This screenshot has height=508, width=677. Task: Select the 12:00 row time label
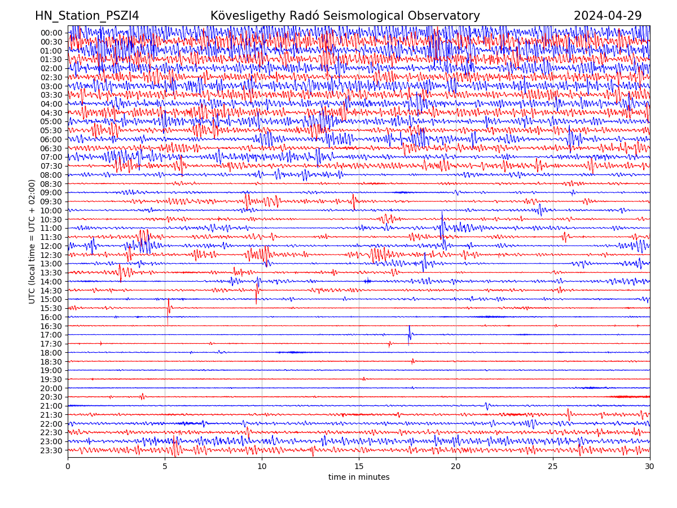click(51, 246)
